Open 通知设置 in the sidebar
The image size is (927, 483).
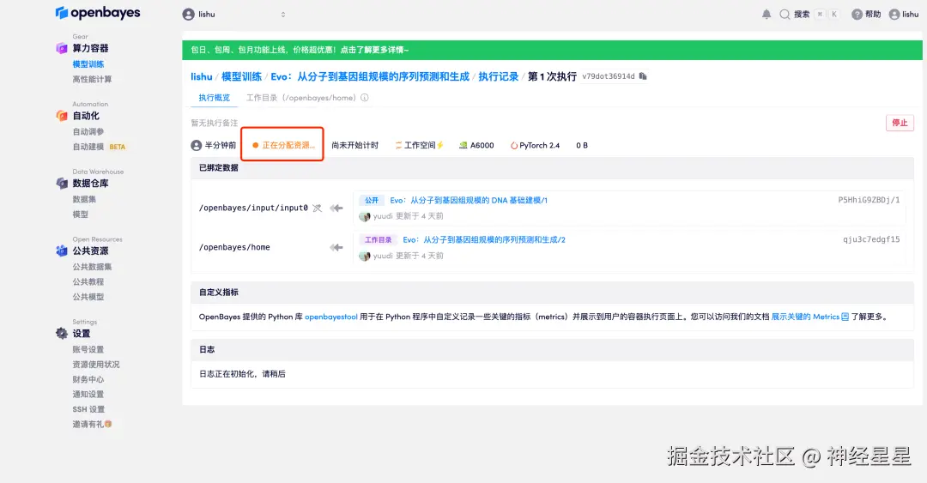88,395
